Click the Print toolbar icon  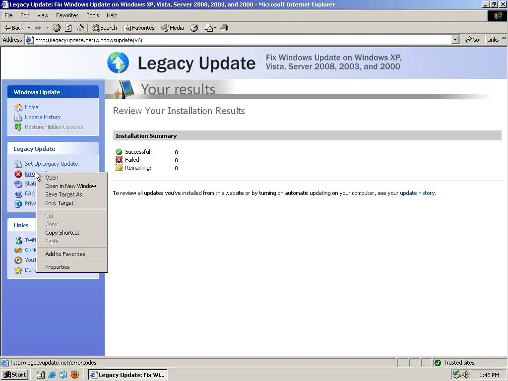(x=224, y=28)
